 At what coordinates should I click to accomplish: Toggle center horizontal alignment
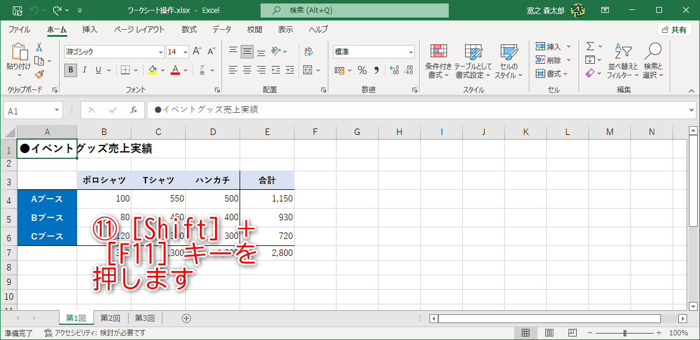point(247,70)
